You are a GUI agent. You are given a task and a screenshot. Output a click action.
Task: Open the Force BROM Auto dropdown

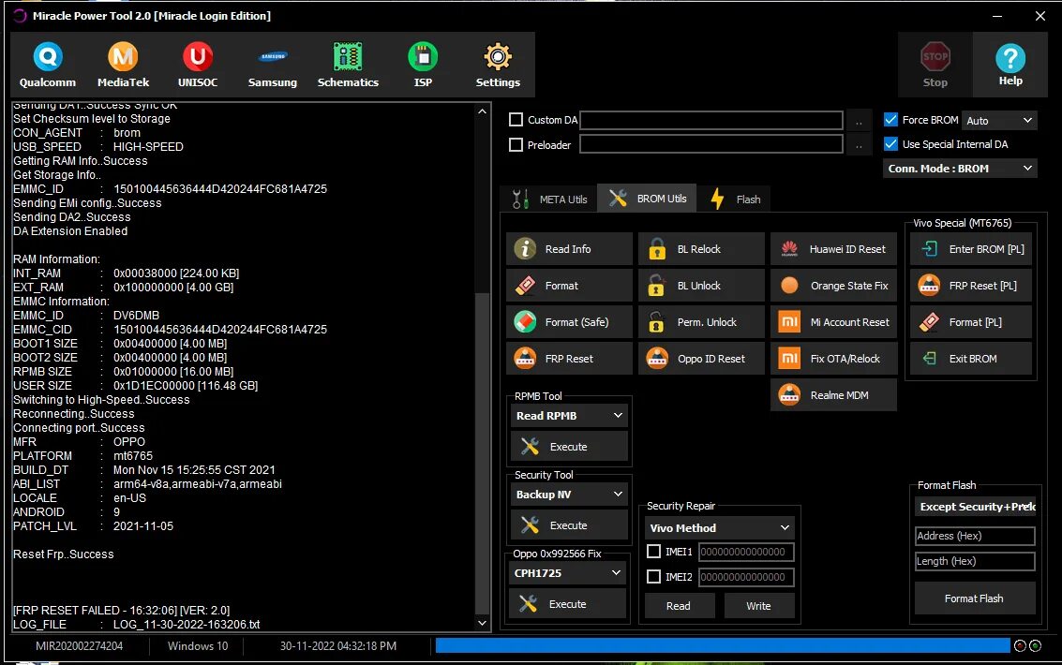[x=999, y=121]
